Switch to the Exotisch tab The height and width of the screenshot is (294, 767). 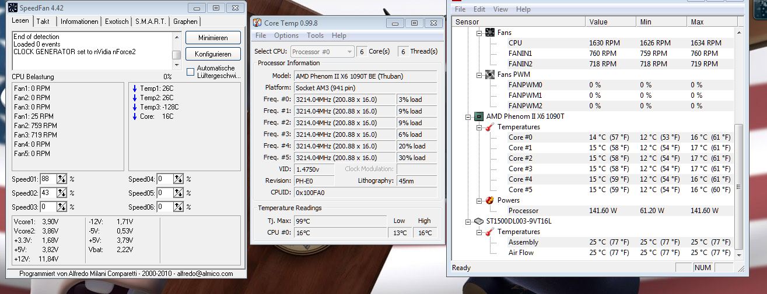point(117,22)
